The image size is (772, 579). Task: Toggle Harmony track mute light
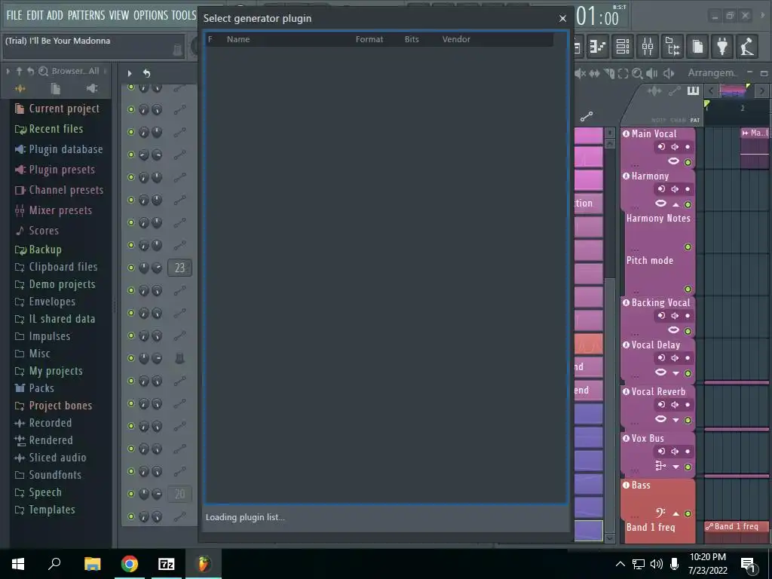[x=688, y=205]
